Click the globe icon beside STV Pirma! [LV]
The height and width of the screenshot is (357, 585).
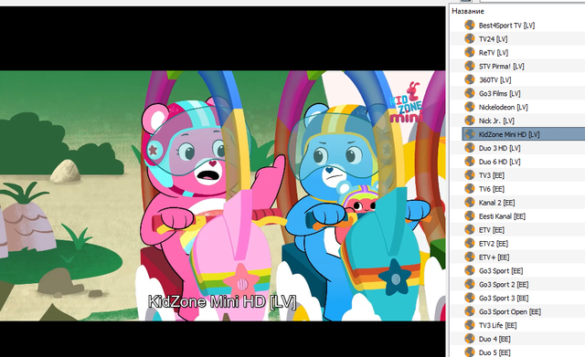click(469, 66)
